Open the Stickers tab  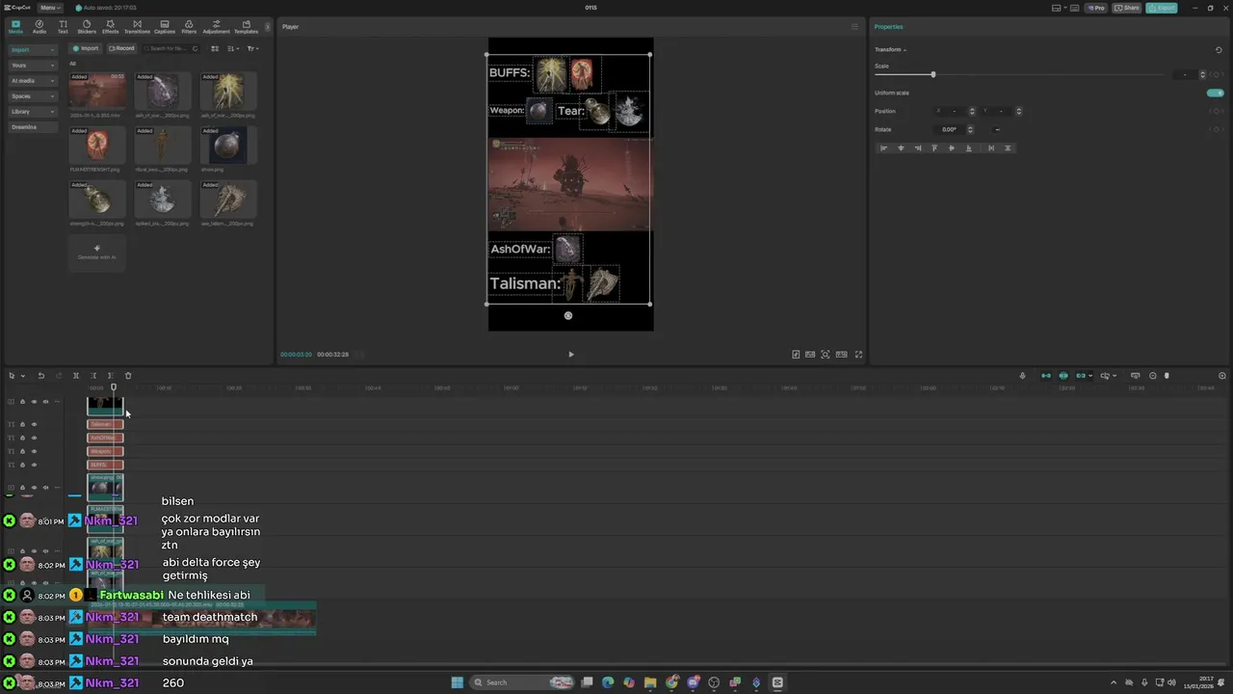click(87, 26)
